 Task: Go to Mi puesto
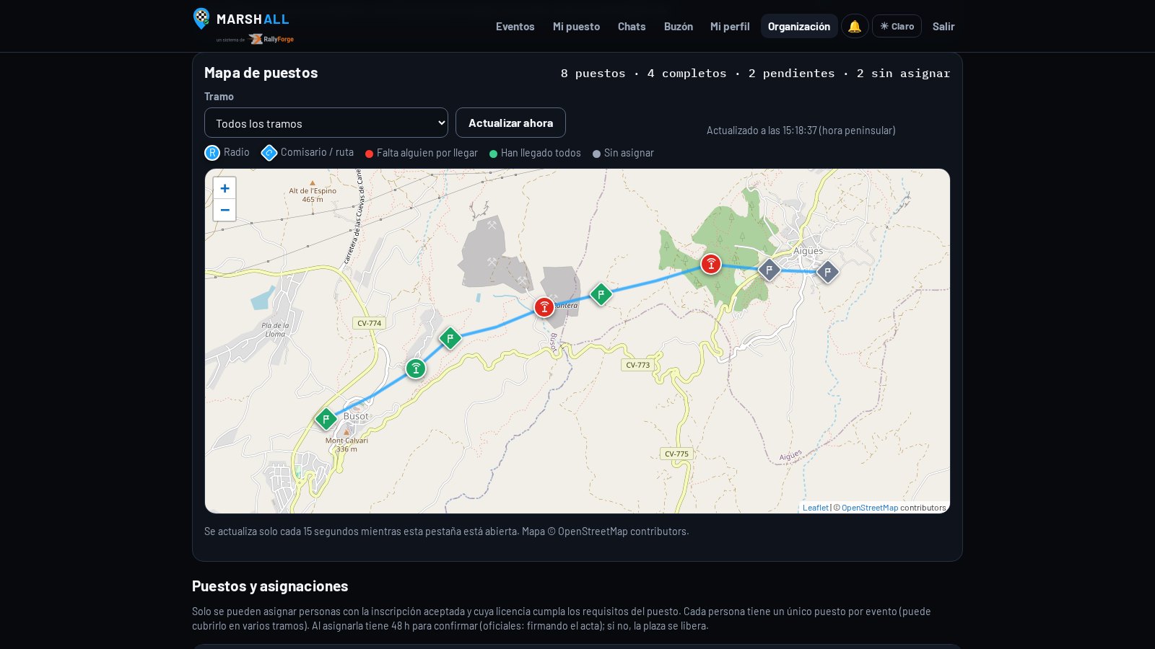tap(576, 26)
